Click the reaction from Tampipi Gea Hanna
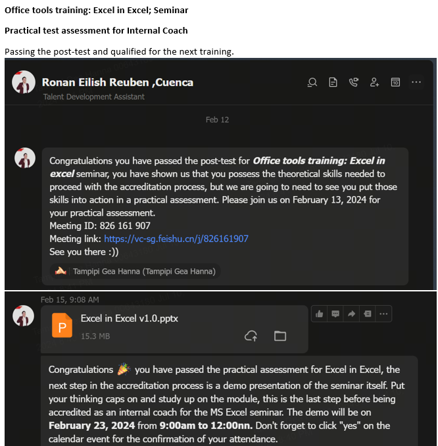438x446 pixels. click(x=135, y=272)
